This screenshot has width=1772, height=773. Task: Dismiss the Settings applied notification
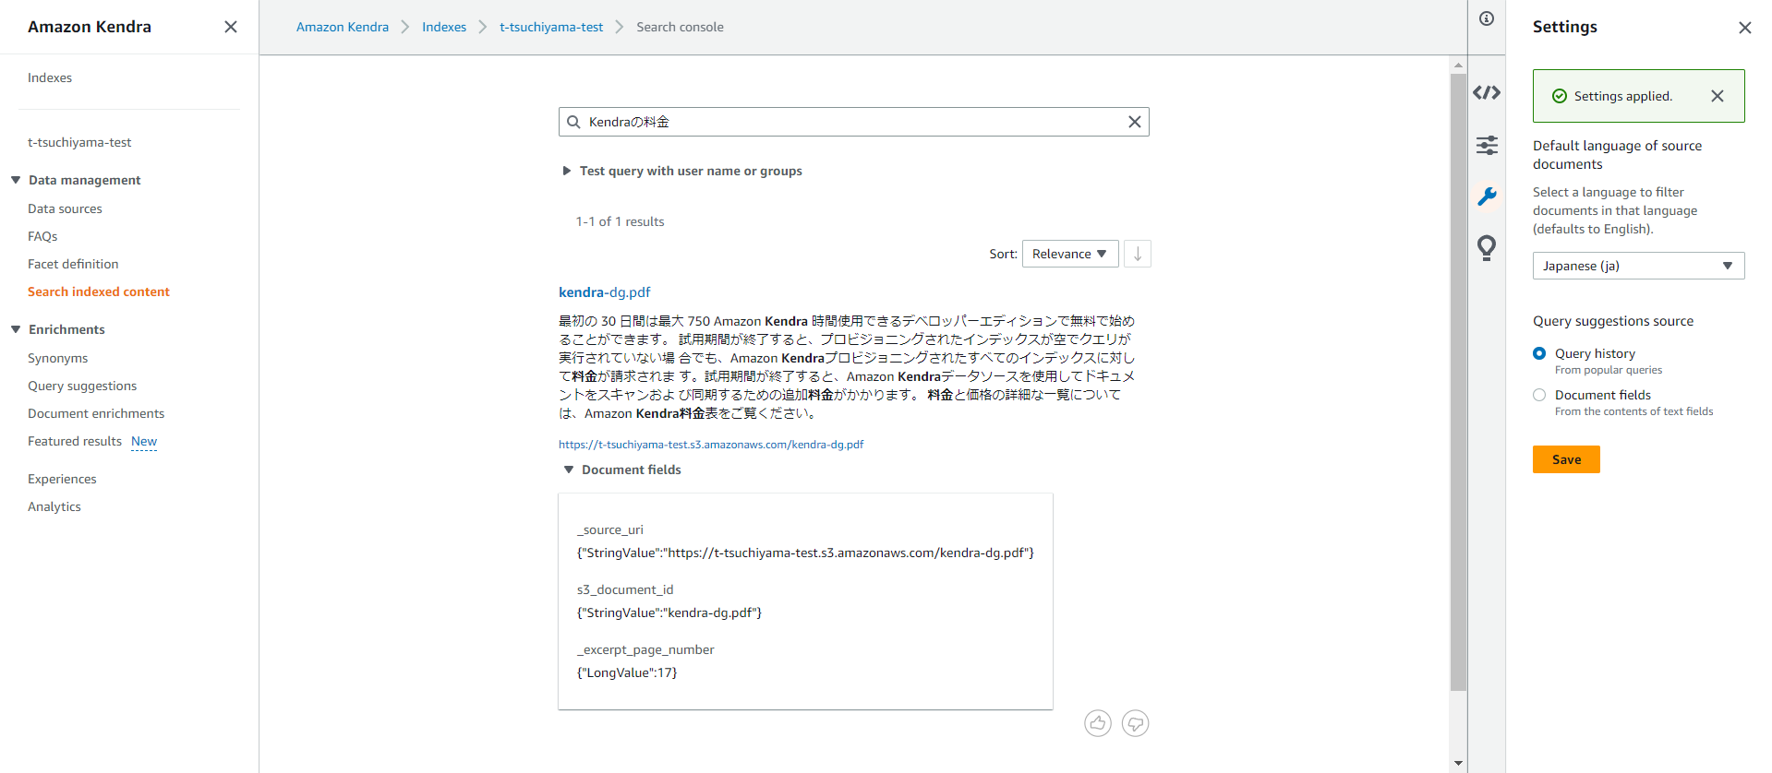(1717, 96)
